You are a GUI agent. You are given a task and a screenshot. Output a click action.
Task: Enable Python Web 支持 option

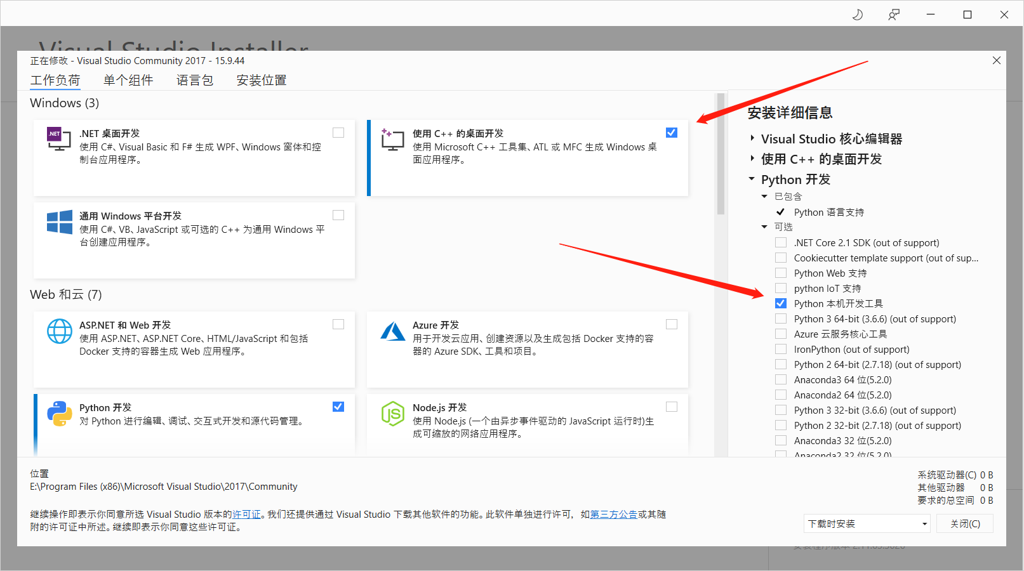781,273
